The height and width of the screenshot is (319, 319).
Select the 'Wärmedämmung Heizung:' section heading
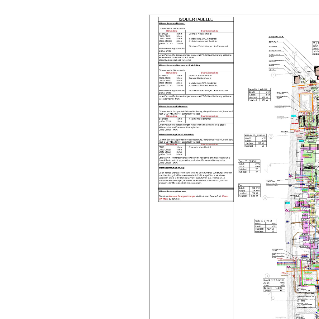click(x=172, y=23)
